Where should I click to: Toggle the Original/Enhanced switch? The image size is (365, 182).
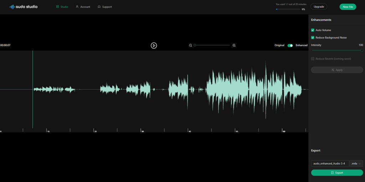tap(290, 45)
